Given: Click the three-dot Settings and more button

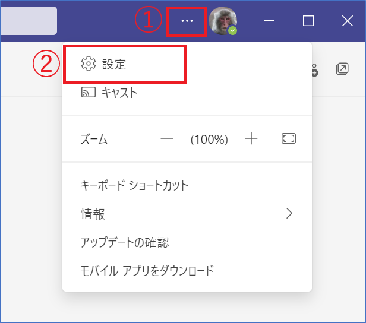Looking at the screenshot, I should 187,21.
